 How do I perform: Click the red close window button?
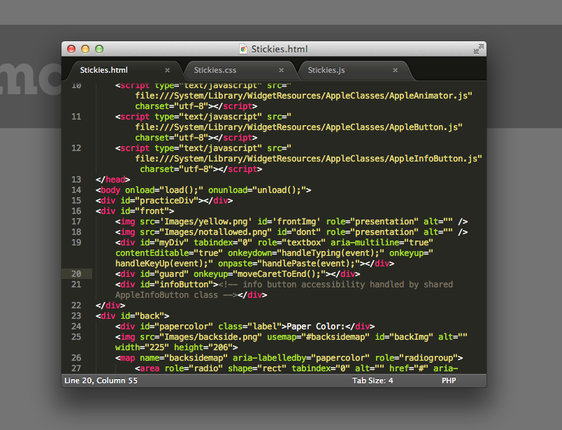click(71, 49)
